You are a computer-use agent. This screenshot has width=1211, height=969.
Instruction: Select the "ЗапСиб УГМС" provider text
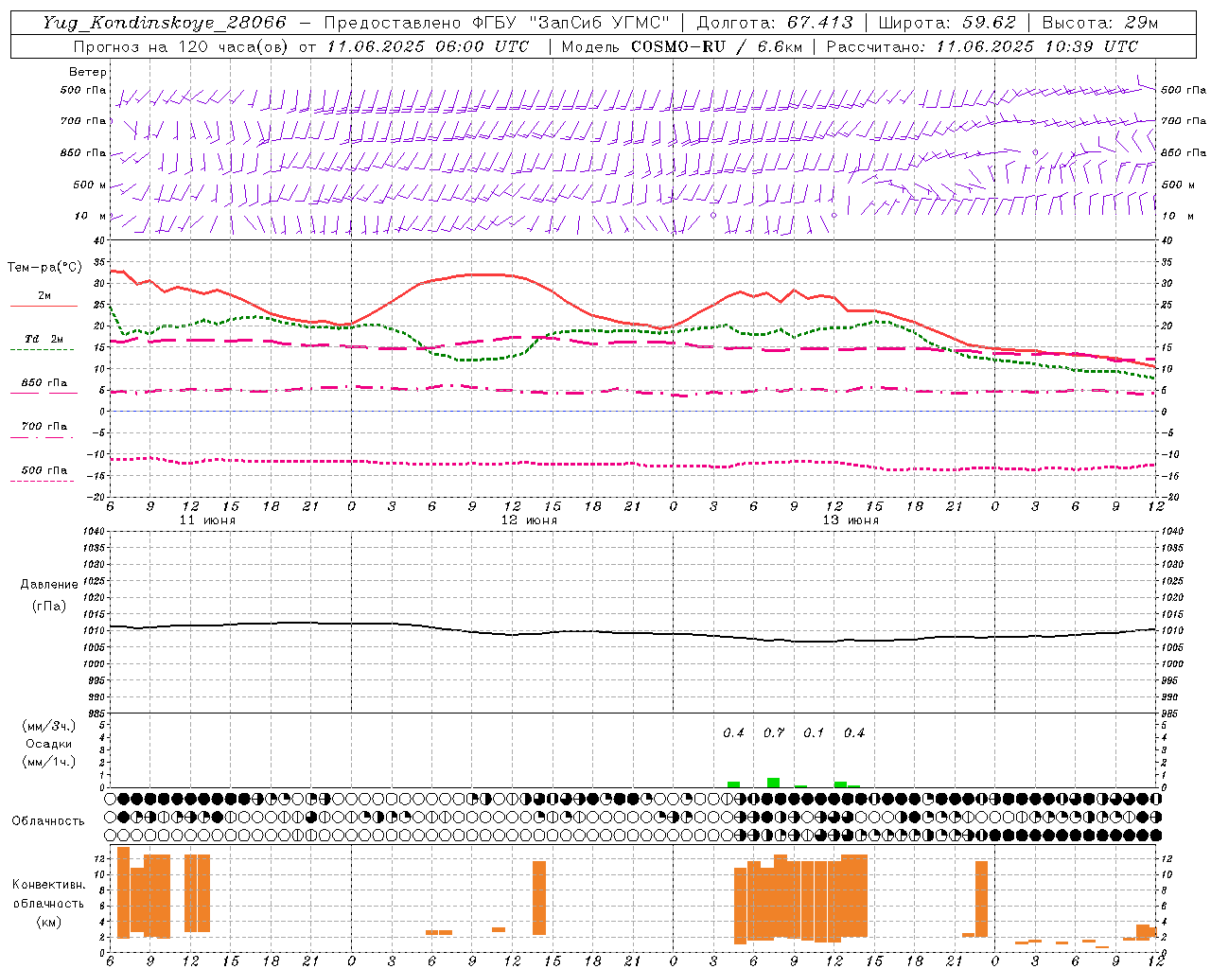coord(601,23)
